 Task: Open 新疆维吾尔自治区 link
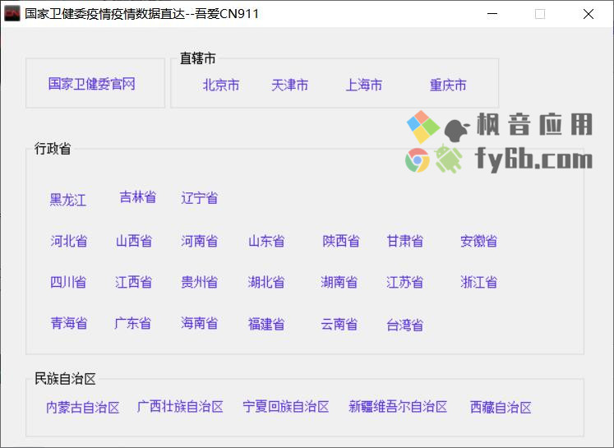398,407
